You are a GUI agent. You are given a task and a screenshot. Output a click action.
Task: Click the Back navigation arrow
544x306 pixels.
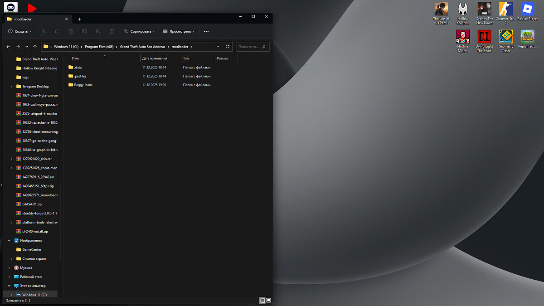coord(8,47)
